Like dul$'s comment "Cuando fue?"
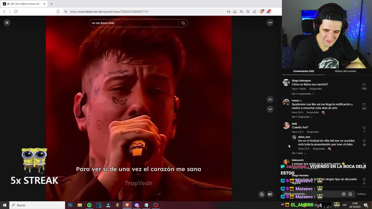The image size is (372, 209). [x=364, y=128]
